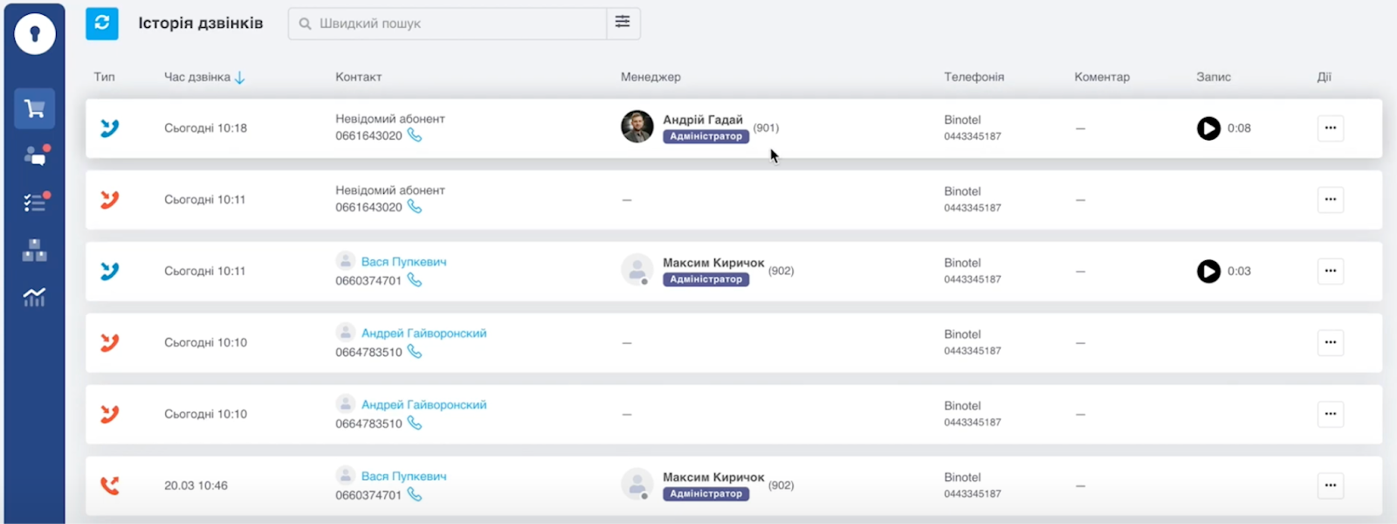The image size is (1397, 524).
Task: Call 0661643020 via phone icon in 10:18 row
Action: pos(415,135)
